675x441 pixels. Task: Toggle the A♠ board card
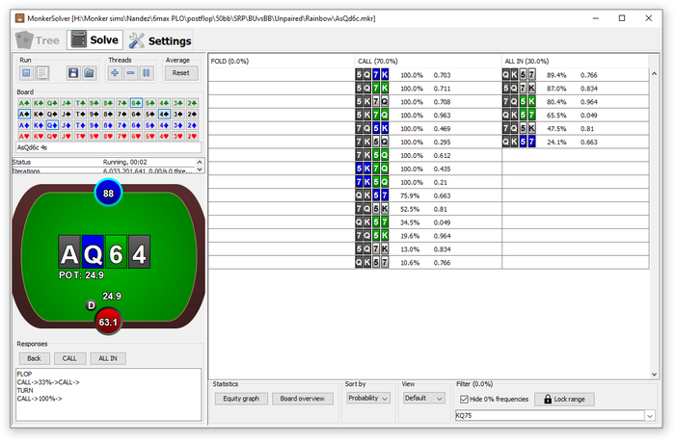[x=24, y=115]
